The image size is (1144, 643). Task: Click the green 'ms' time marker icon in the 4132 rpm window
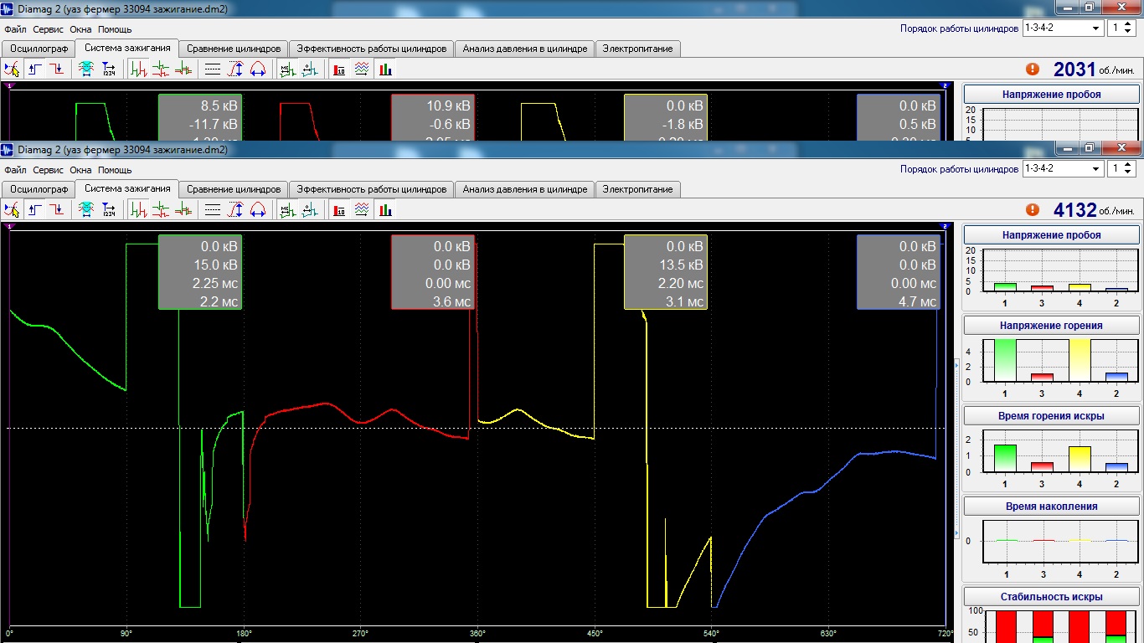pyautogui.click(x=287, y=209)
